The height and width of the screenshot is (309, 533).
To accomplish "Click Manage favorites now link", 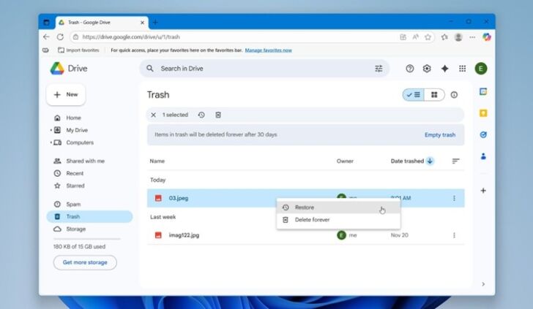I will (x=268, y=50).
